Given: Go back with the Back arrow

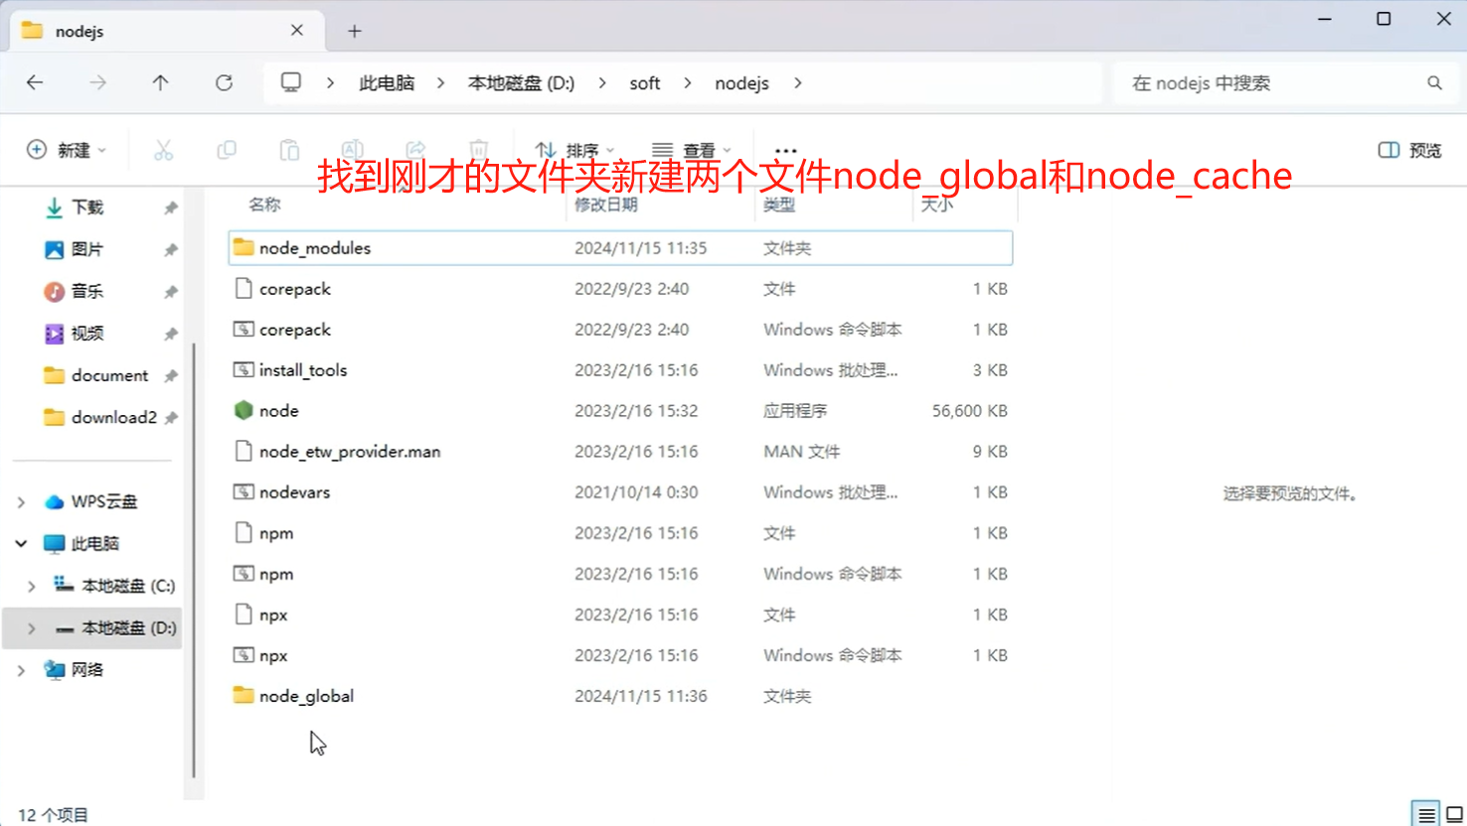Looking at the screenshot, I should coord(35,82).
